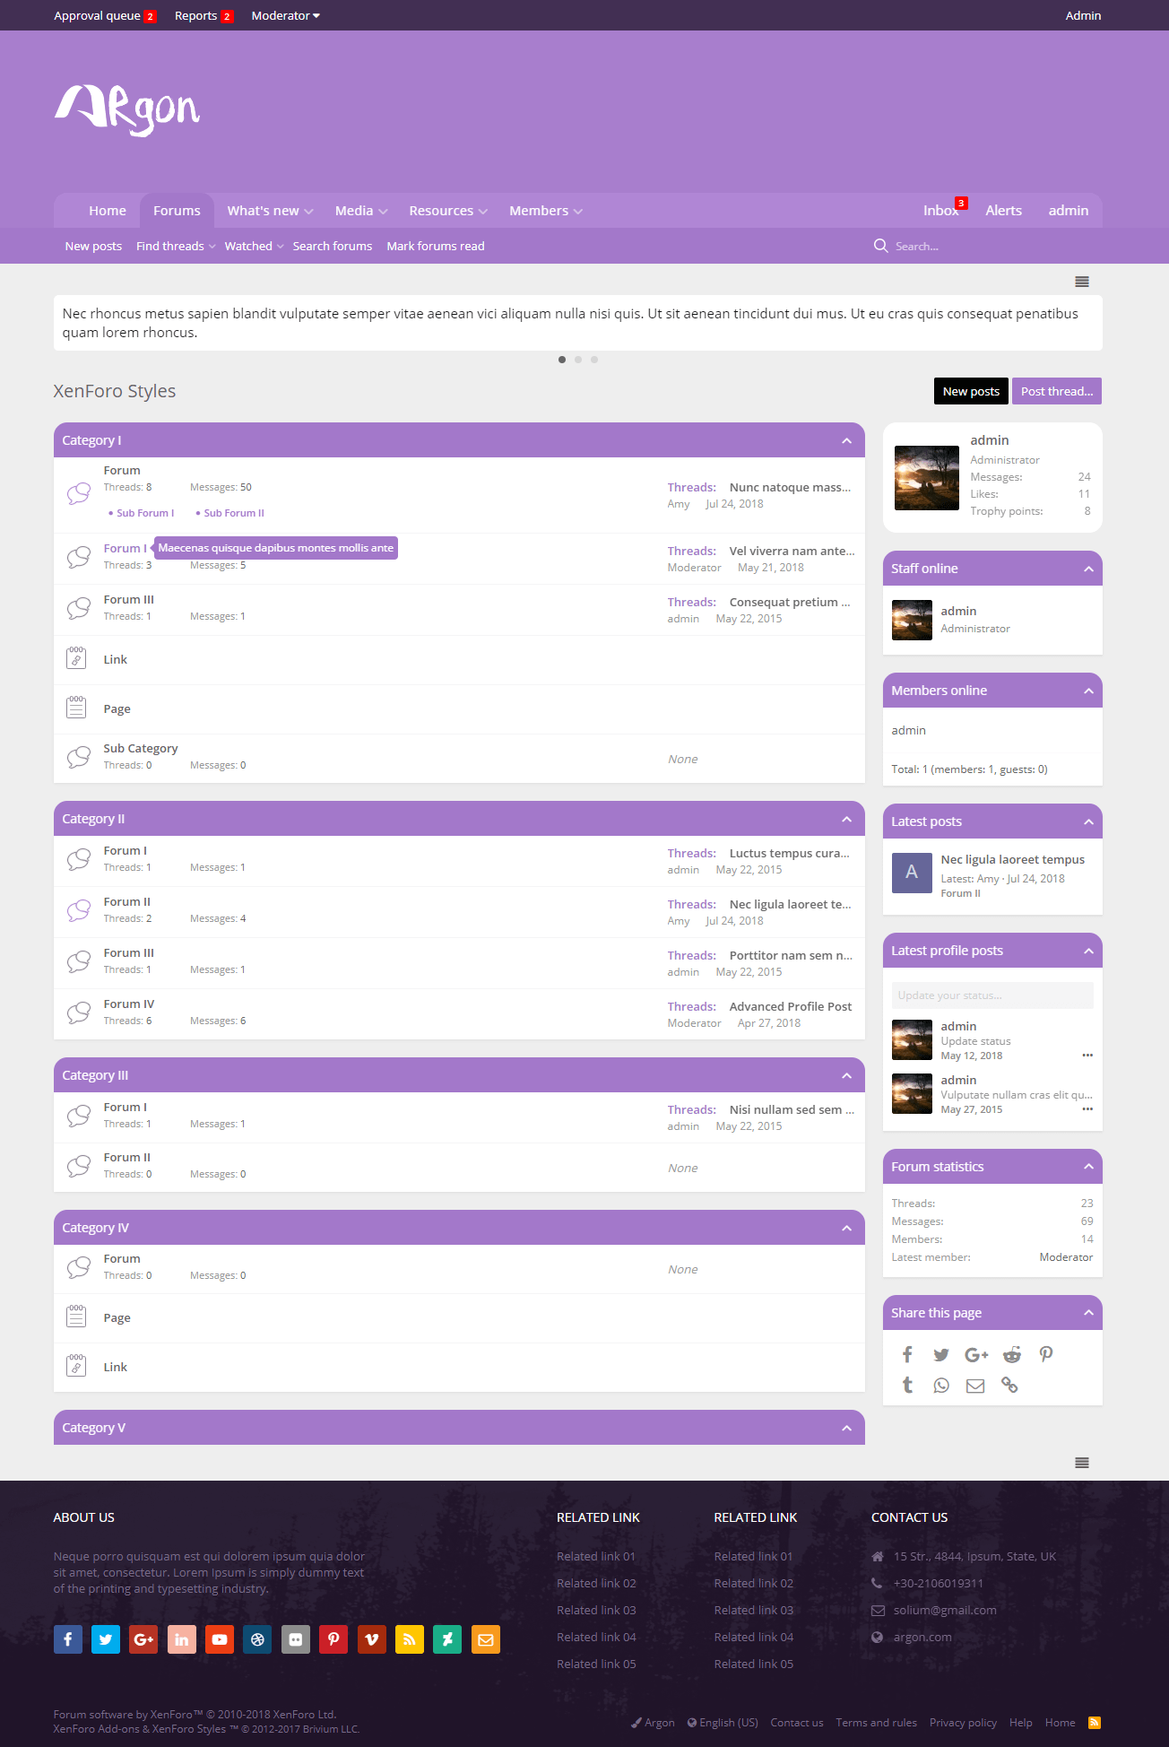Open the Mark forums read link
Viewport: 1169px width, 1747px height.
[435, 246]
